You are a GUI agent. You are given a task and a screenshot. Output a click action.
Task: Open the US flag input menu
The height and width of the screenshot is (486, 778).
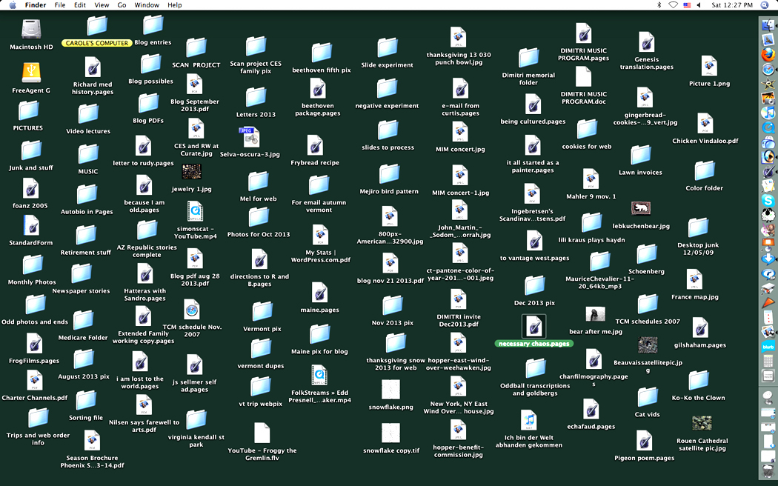[x=686, y=5]
